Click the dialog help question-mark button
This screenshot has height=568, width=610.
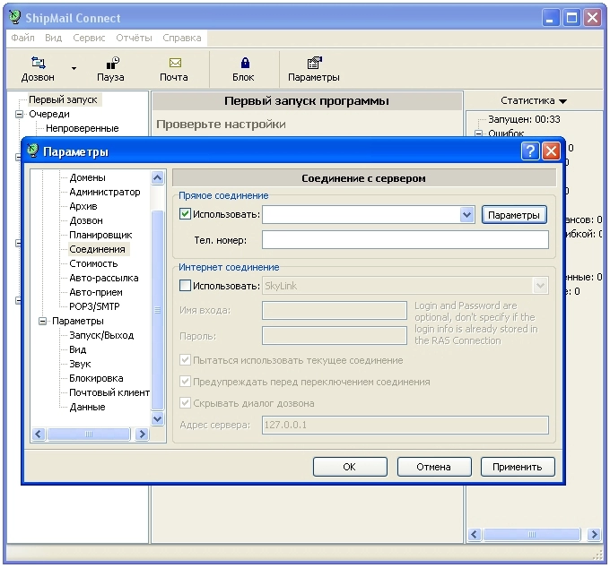coord(530,151)
